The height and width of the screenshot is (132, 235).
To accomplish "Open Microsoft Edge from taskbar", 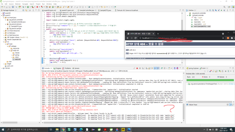I will tap(81, 130).
